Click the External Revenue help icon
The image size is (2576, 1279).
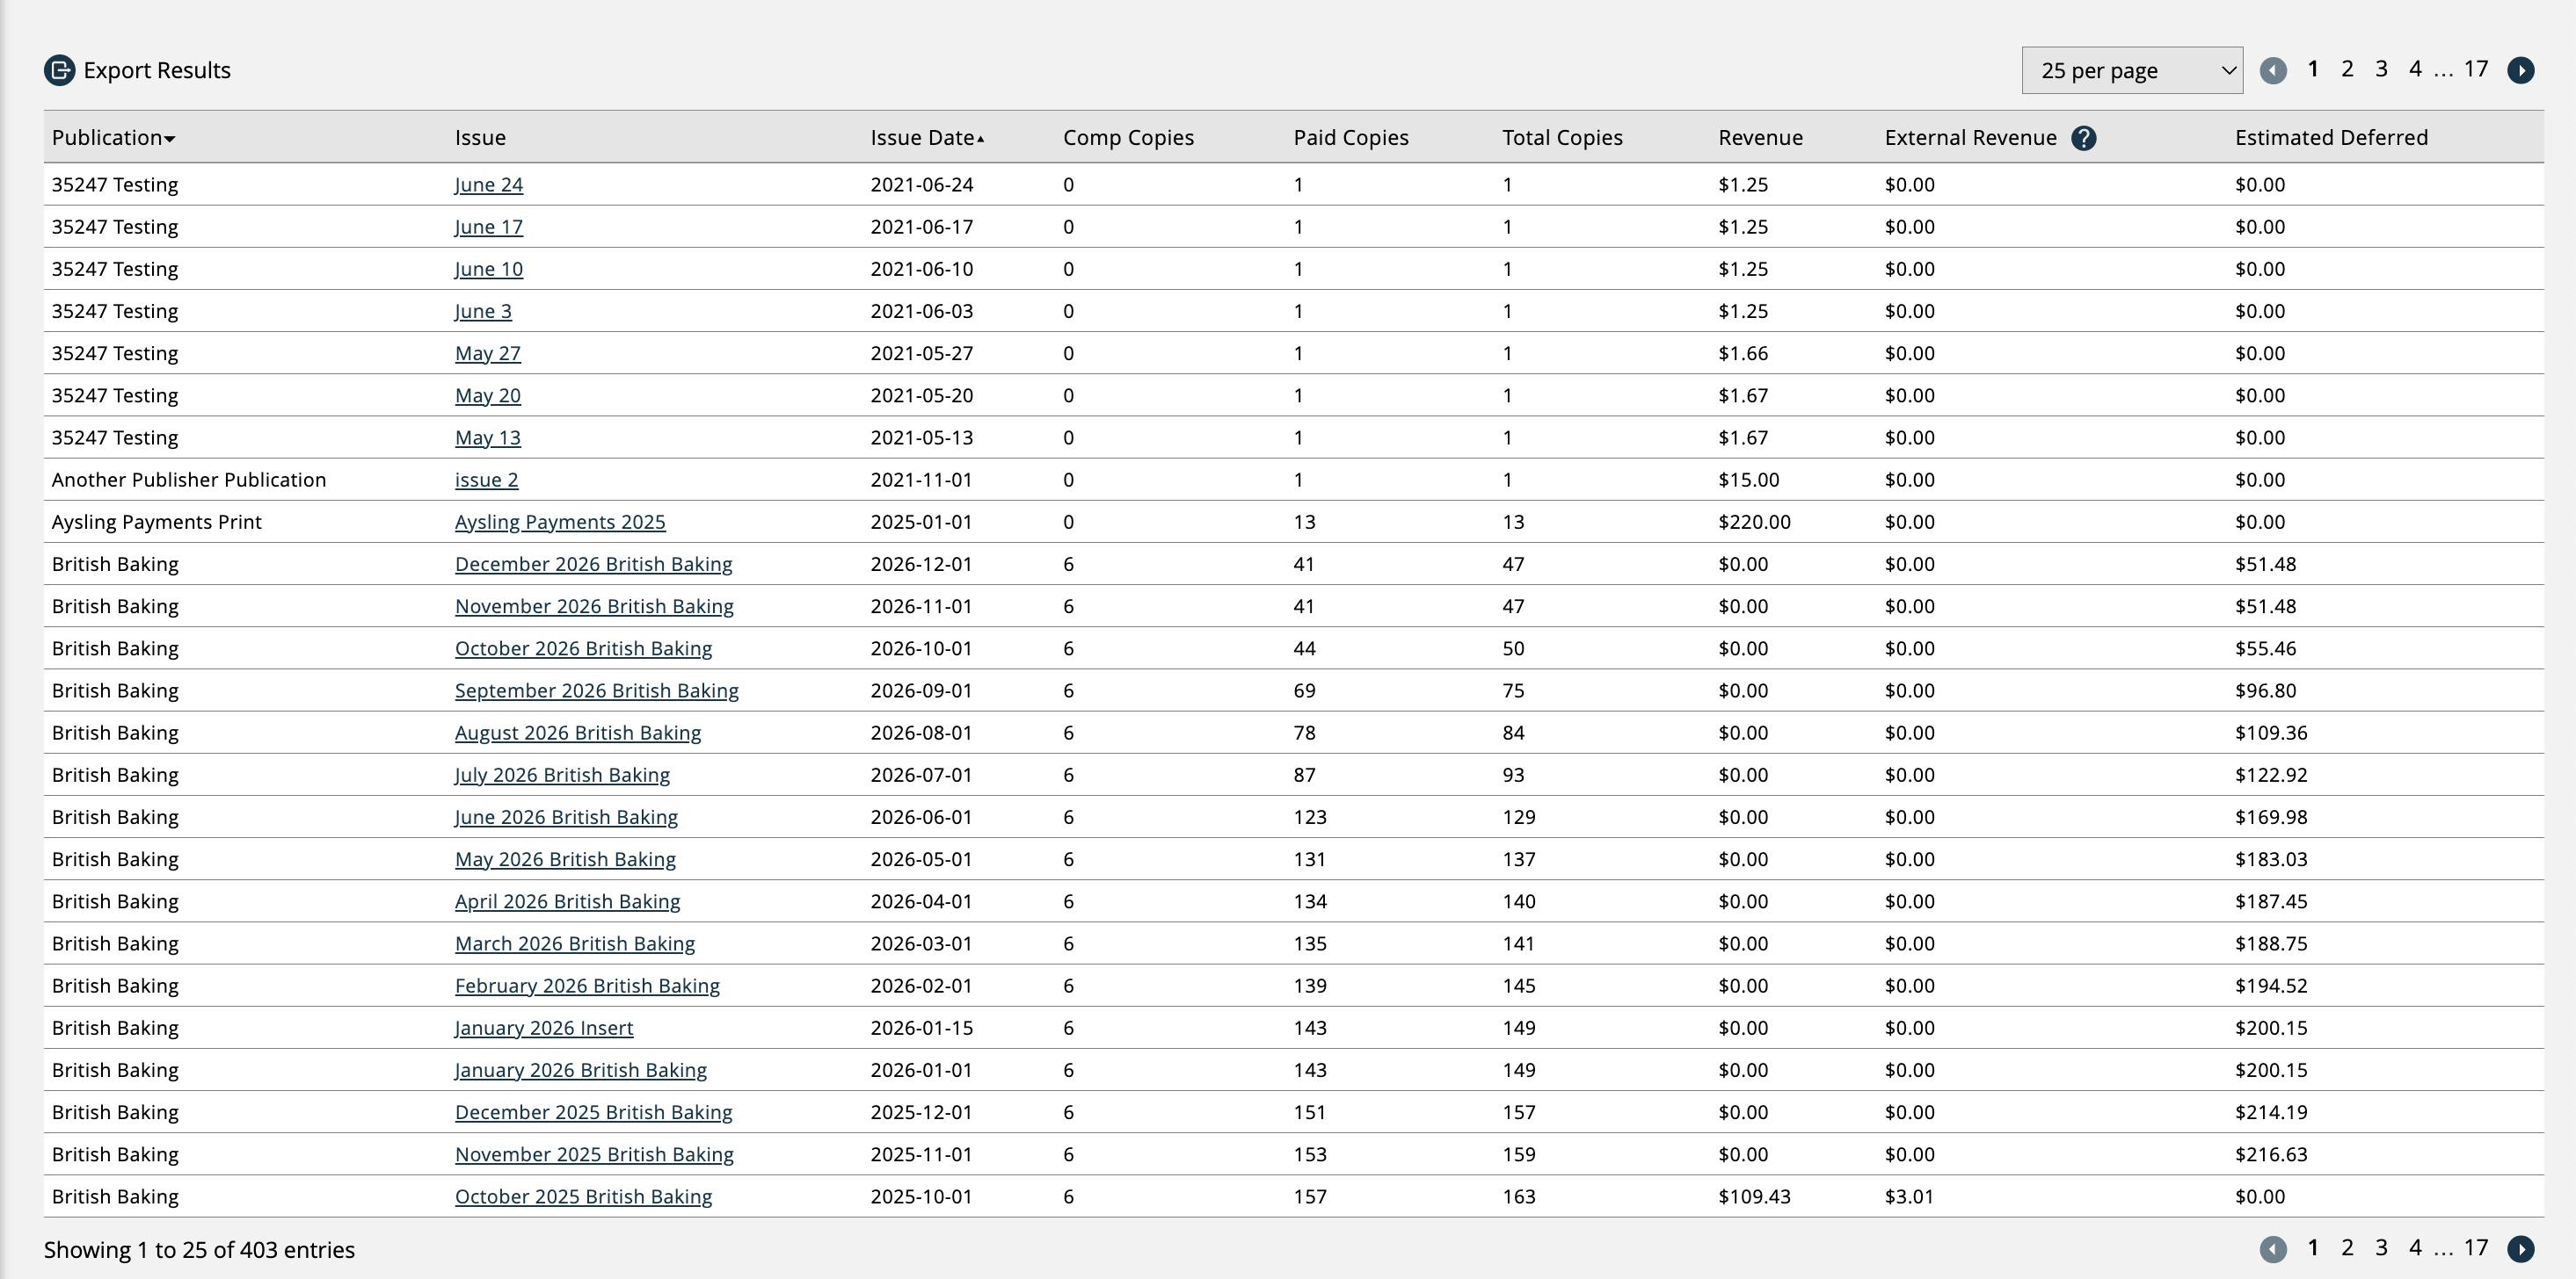tap(2083, 138)
